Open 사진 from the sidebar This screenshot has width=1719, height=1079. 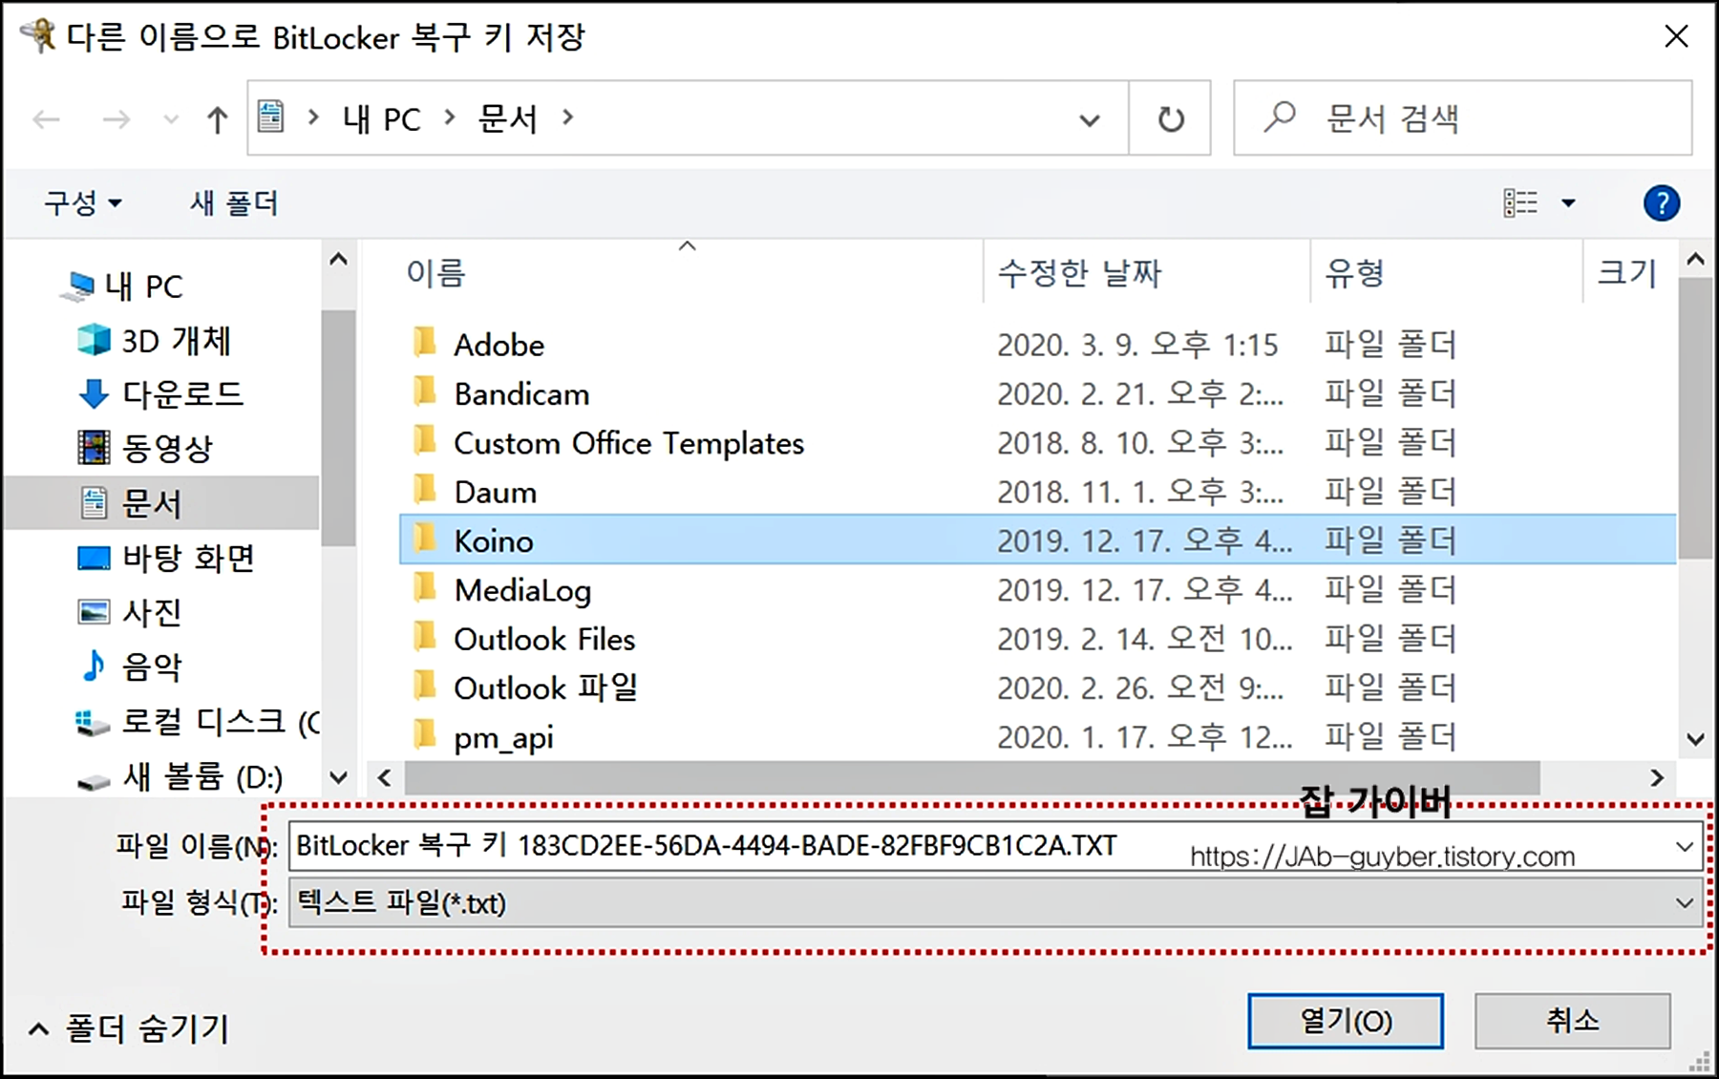pos(153,612)
